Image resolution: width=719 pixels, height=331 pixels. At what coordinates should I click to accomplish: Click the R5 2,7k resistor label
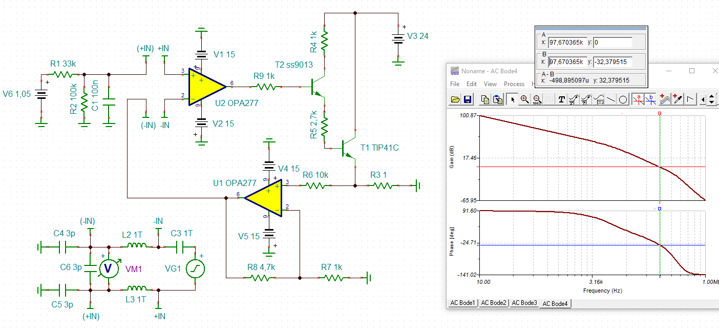click(x=313, y=125)
